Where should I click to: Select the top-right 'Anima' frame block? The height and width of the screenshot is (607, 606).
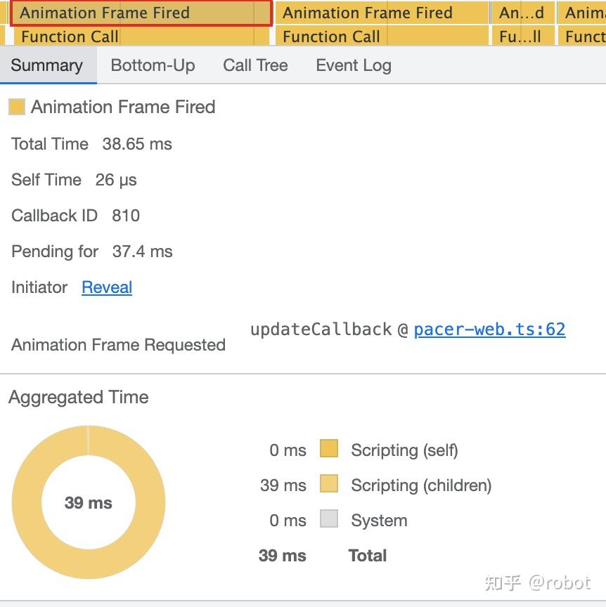click(584, 13)
